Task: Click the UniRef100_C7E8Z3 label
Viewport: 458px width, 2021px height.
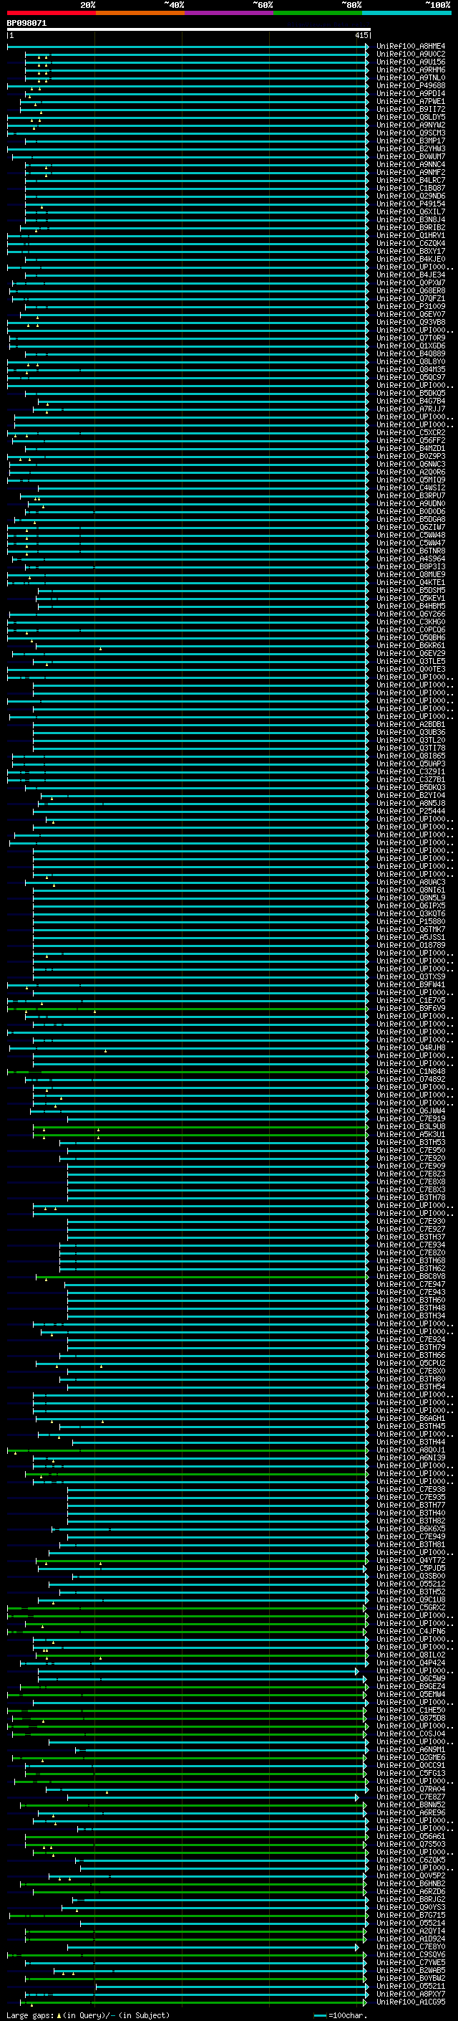Action: (x=411, y=1174)
